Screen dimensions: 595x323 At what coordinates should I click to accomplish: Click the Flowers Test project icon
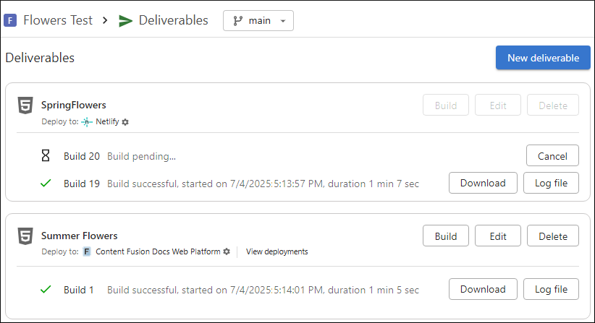click(x=11, y=20)
